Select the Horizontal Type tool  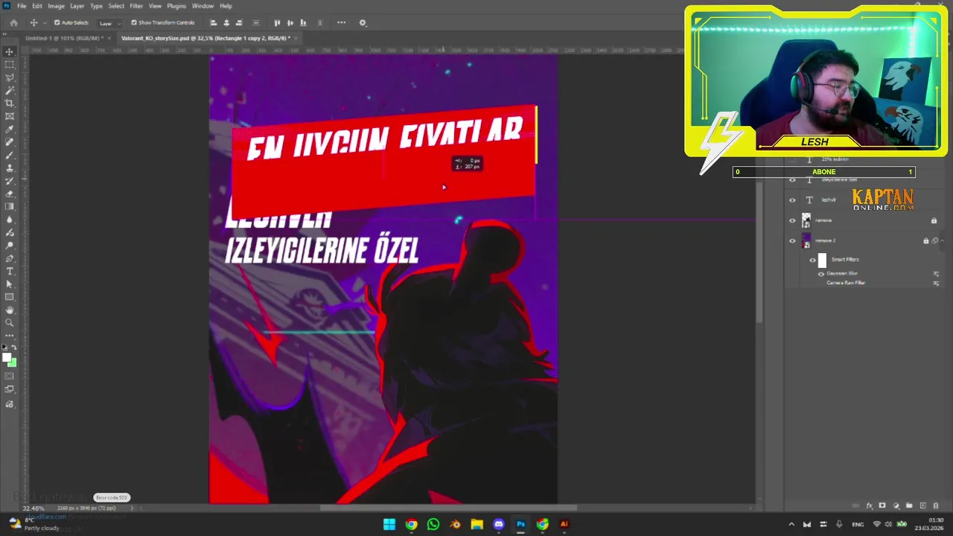[10, 271]
